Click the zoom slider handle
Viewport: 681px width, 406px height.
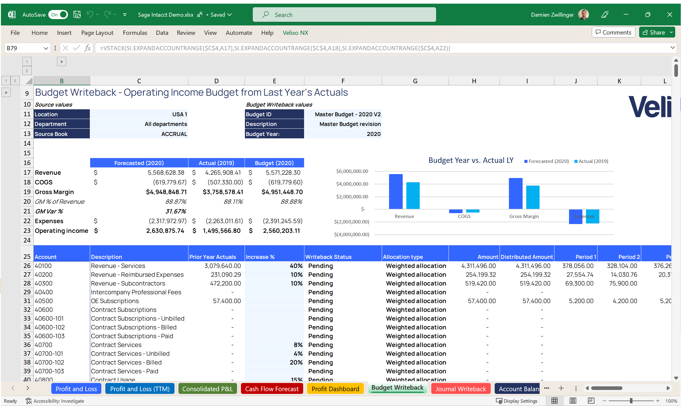(x=631, y=401)
